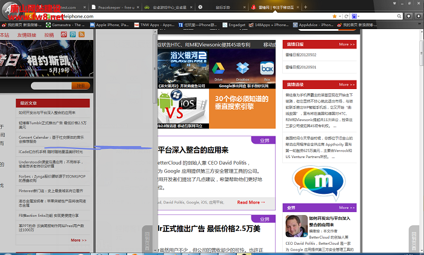Viewport: 424px width, 255px height.
Task: Click the 相约斯凯 5月19号 banner
Action: 47,59
